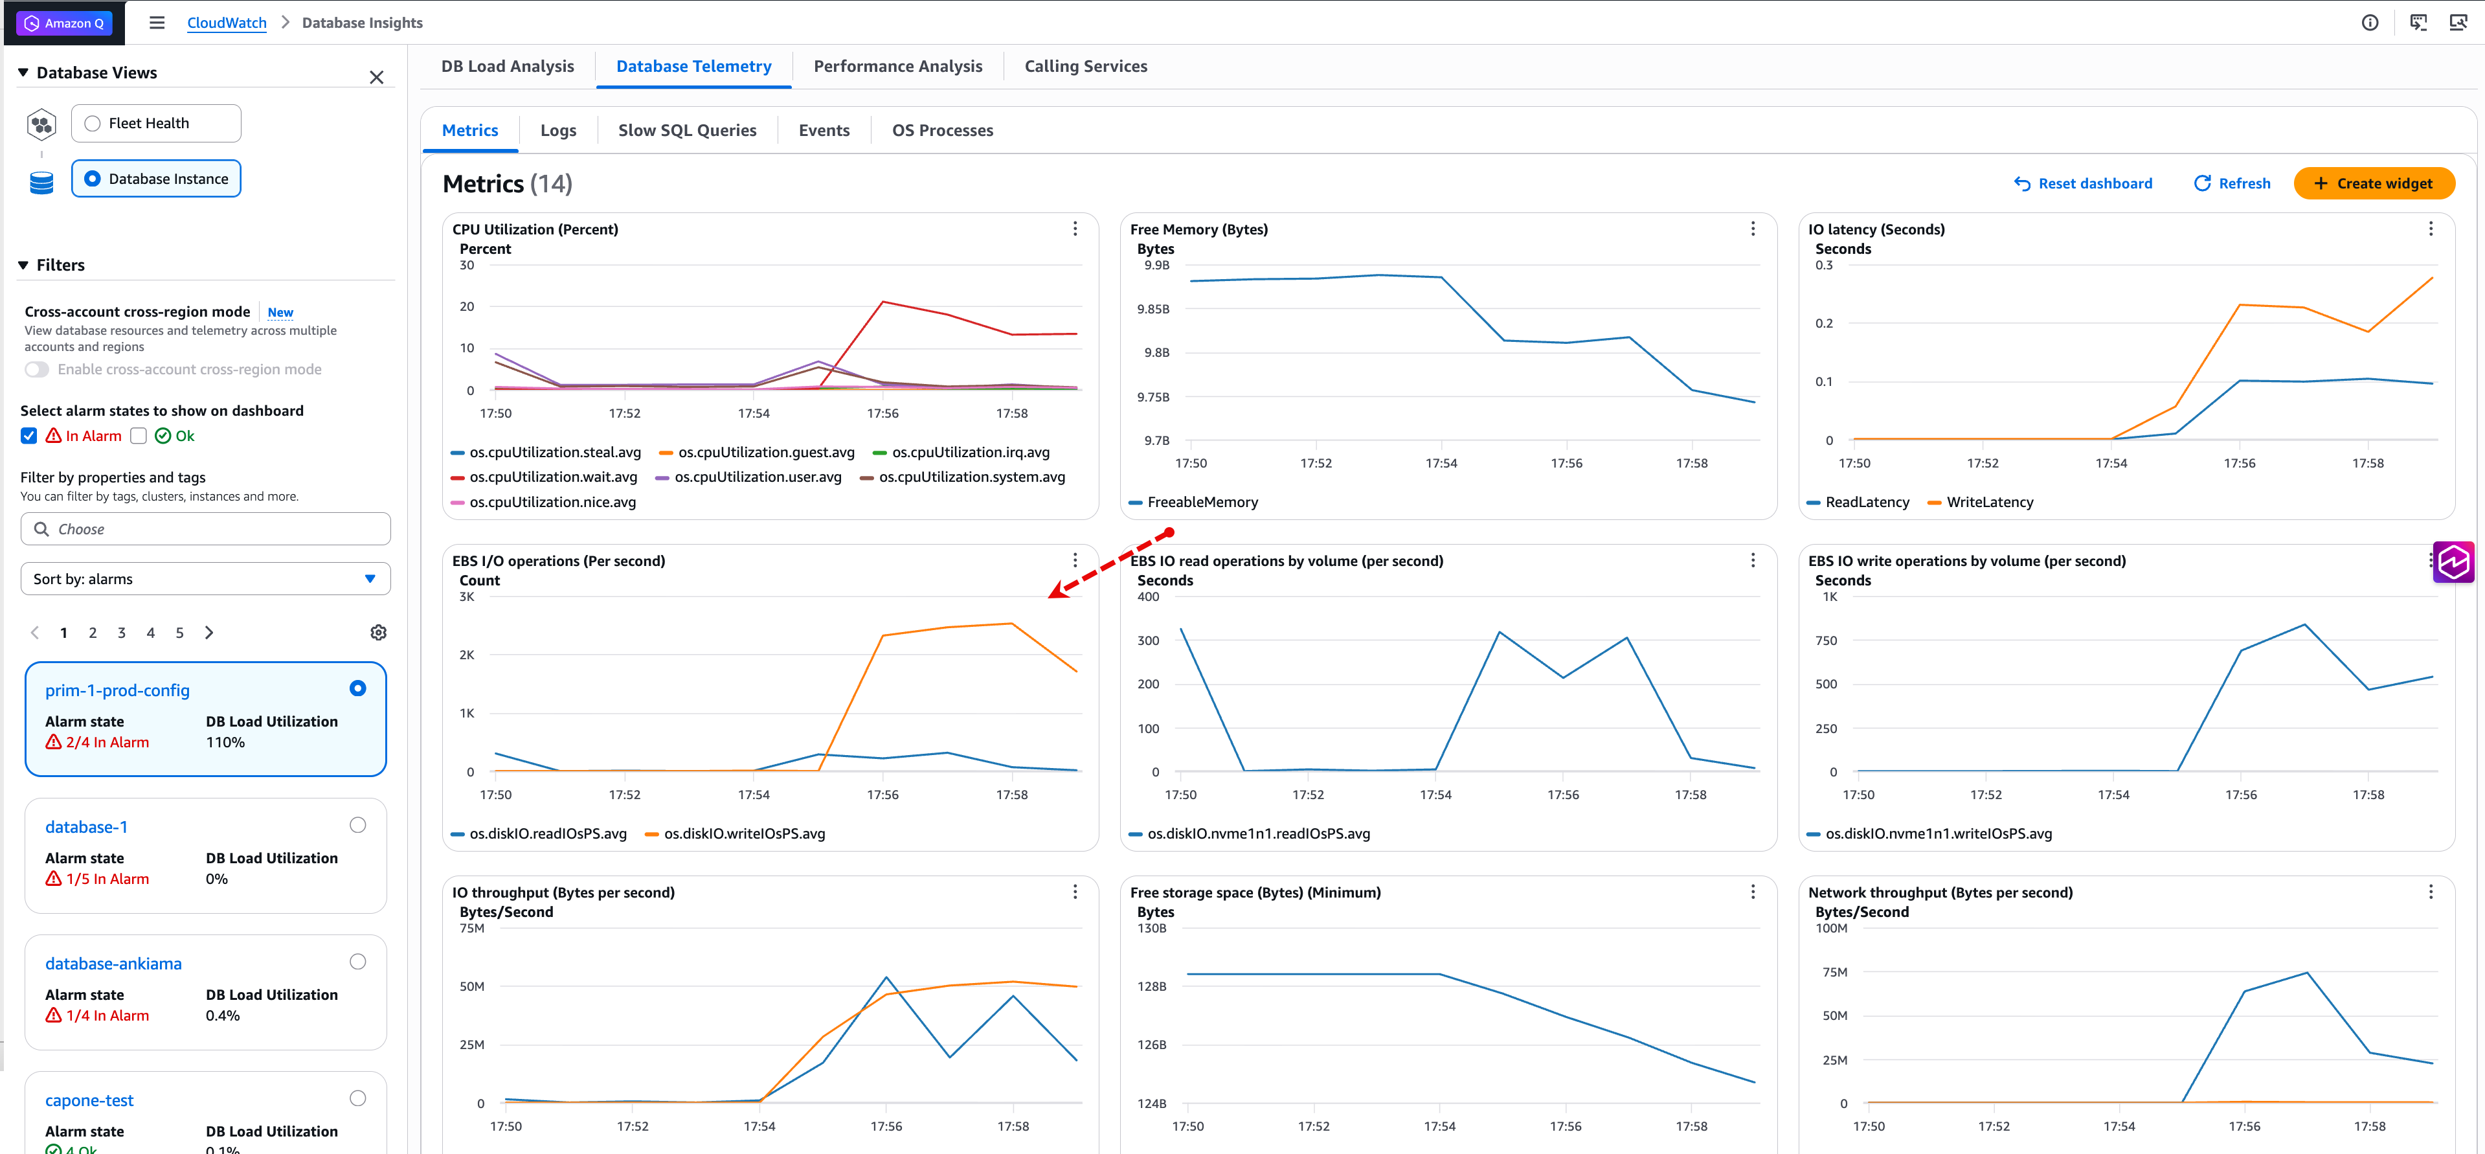The image size is (2485, 1154).
Task: Check the Ok alarm state checkbox
Action: 138,436
